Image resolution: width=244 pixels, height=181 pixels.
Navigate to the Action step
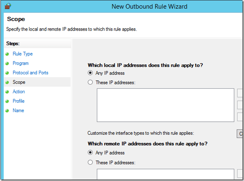(x=19, y=92)
